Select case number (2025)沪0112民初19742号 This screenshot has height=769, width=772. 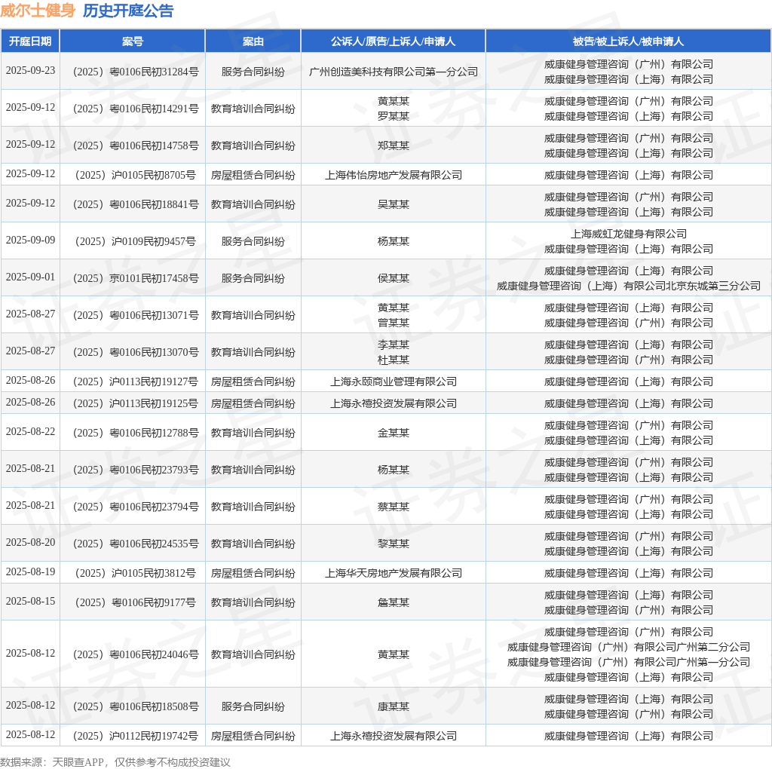136,736
